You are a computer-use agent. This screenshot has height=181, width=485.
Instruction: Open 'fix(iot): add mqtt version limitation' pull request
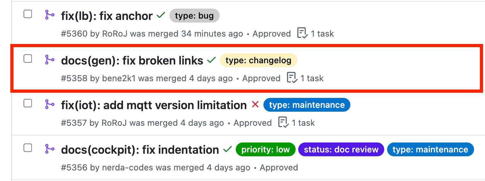tap(154, 105)
